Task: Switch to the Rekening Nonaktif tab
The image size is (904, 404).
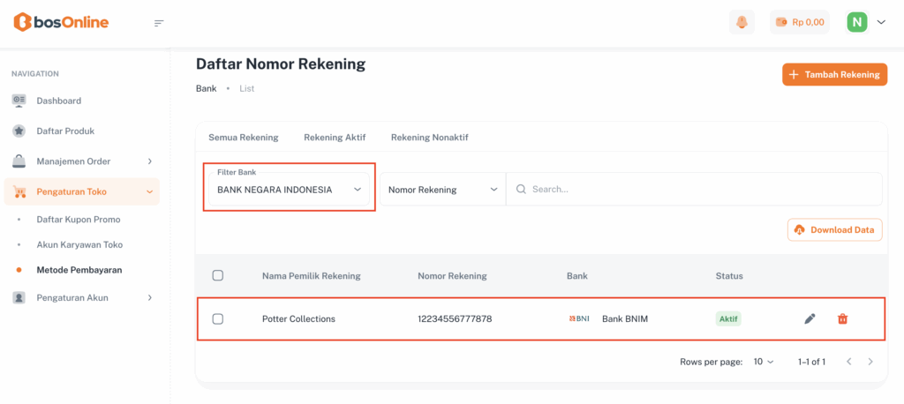Action: click(429, 138)
